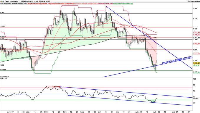This screenshot has height=113, width=200.
Task: Select the Donchian canal bas (20) legend
Action: (123, 4)
